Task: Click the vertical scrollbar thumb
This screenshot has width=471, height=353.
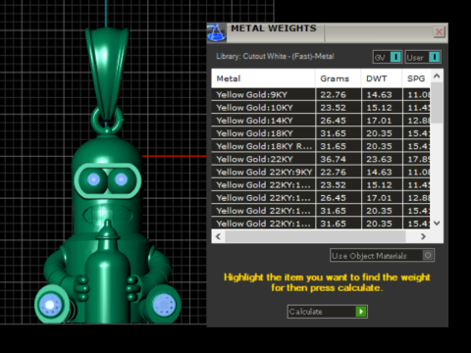Action: pyautogui.click(x=437, y=103)
